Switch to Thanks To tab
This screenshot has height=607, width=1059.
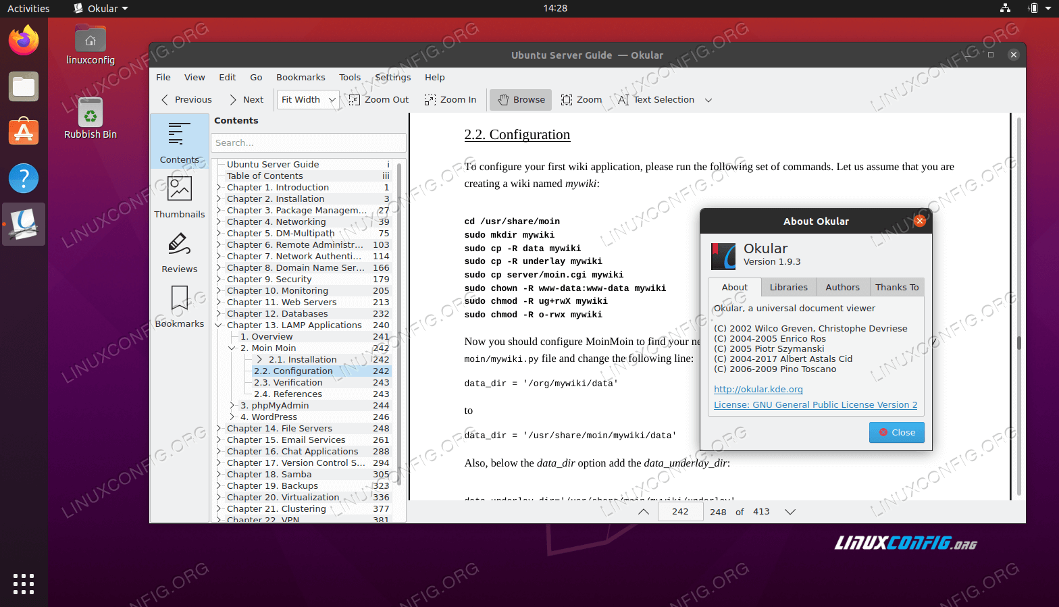[x=897, y=288]
